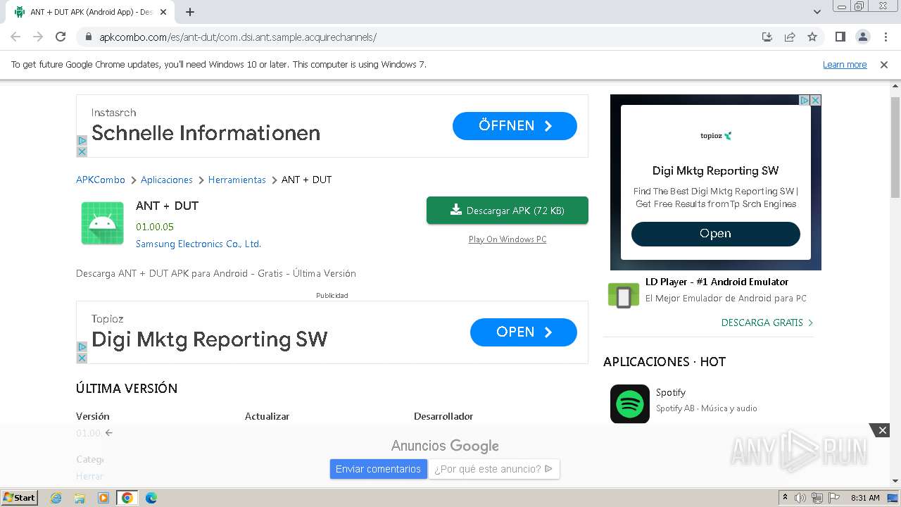Open Samsung Electronics Co., Ltd. developer link
901x507 pixels.
199,244
